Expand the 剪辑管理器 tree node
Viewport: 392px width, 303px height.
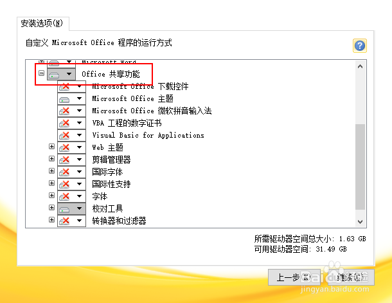[x=52, y=159]
